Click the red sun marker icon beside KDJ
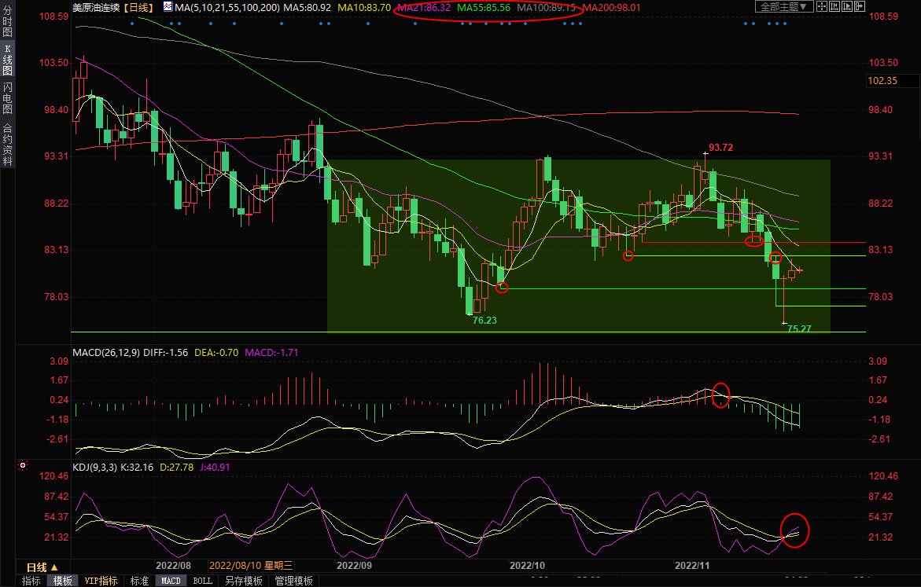The width and height of the screenshot is (921, 587). point(24,465)
